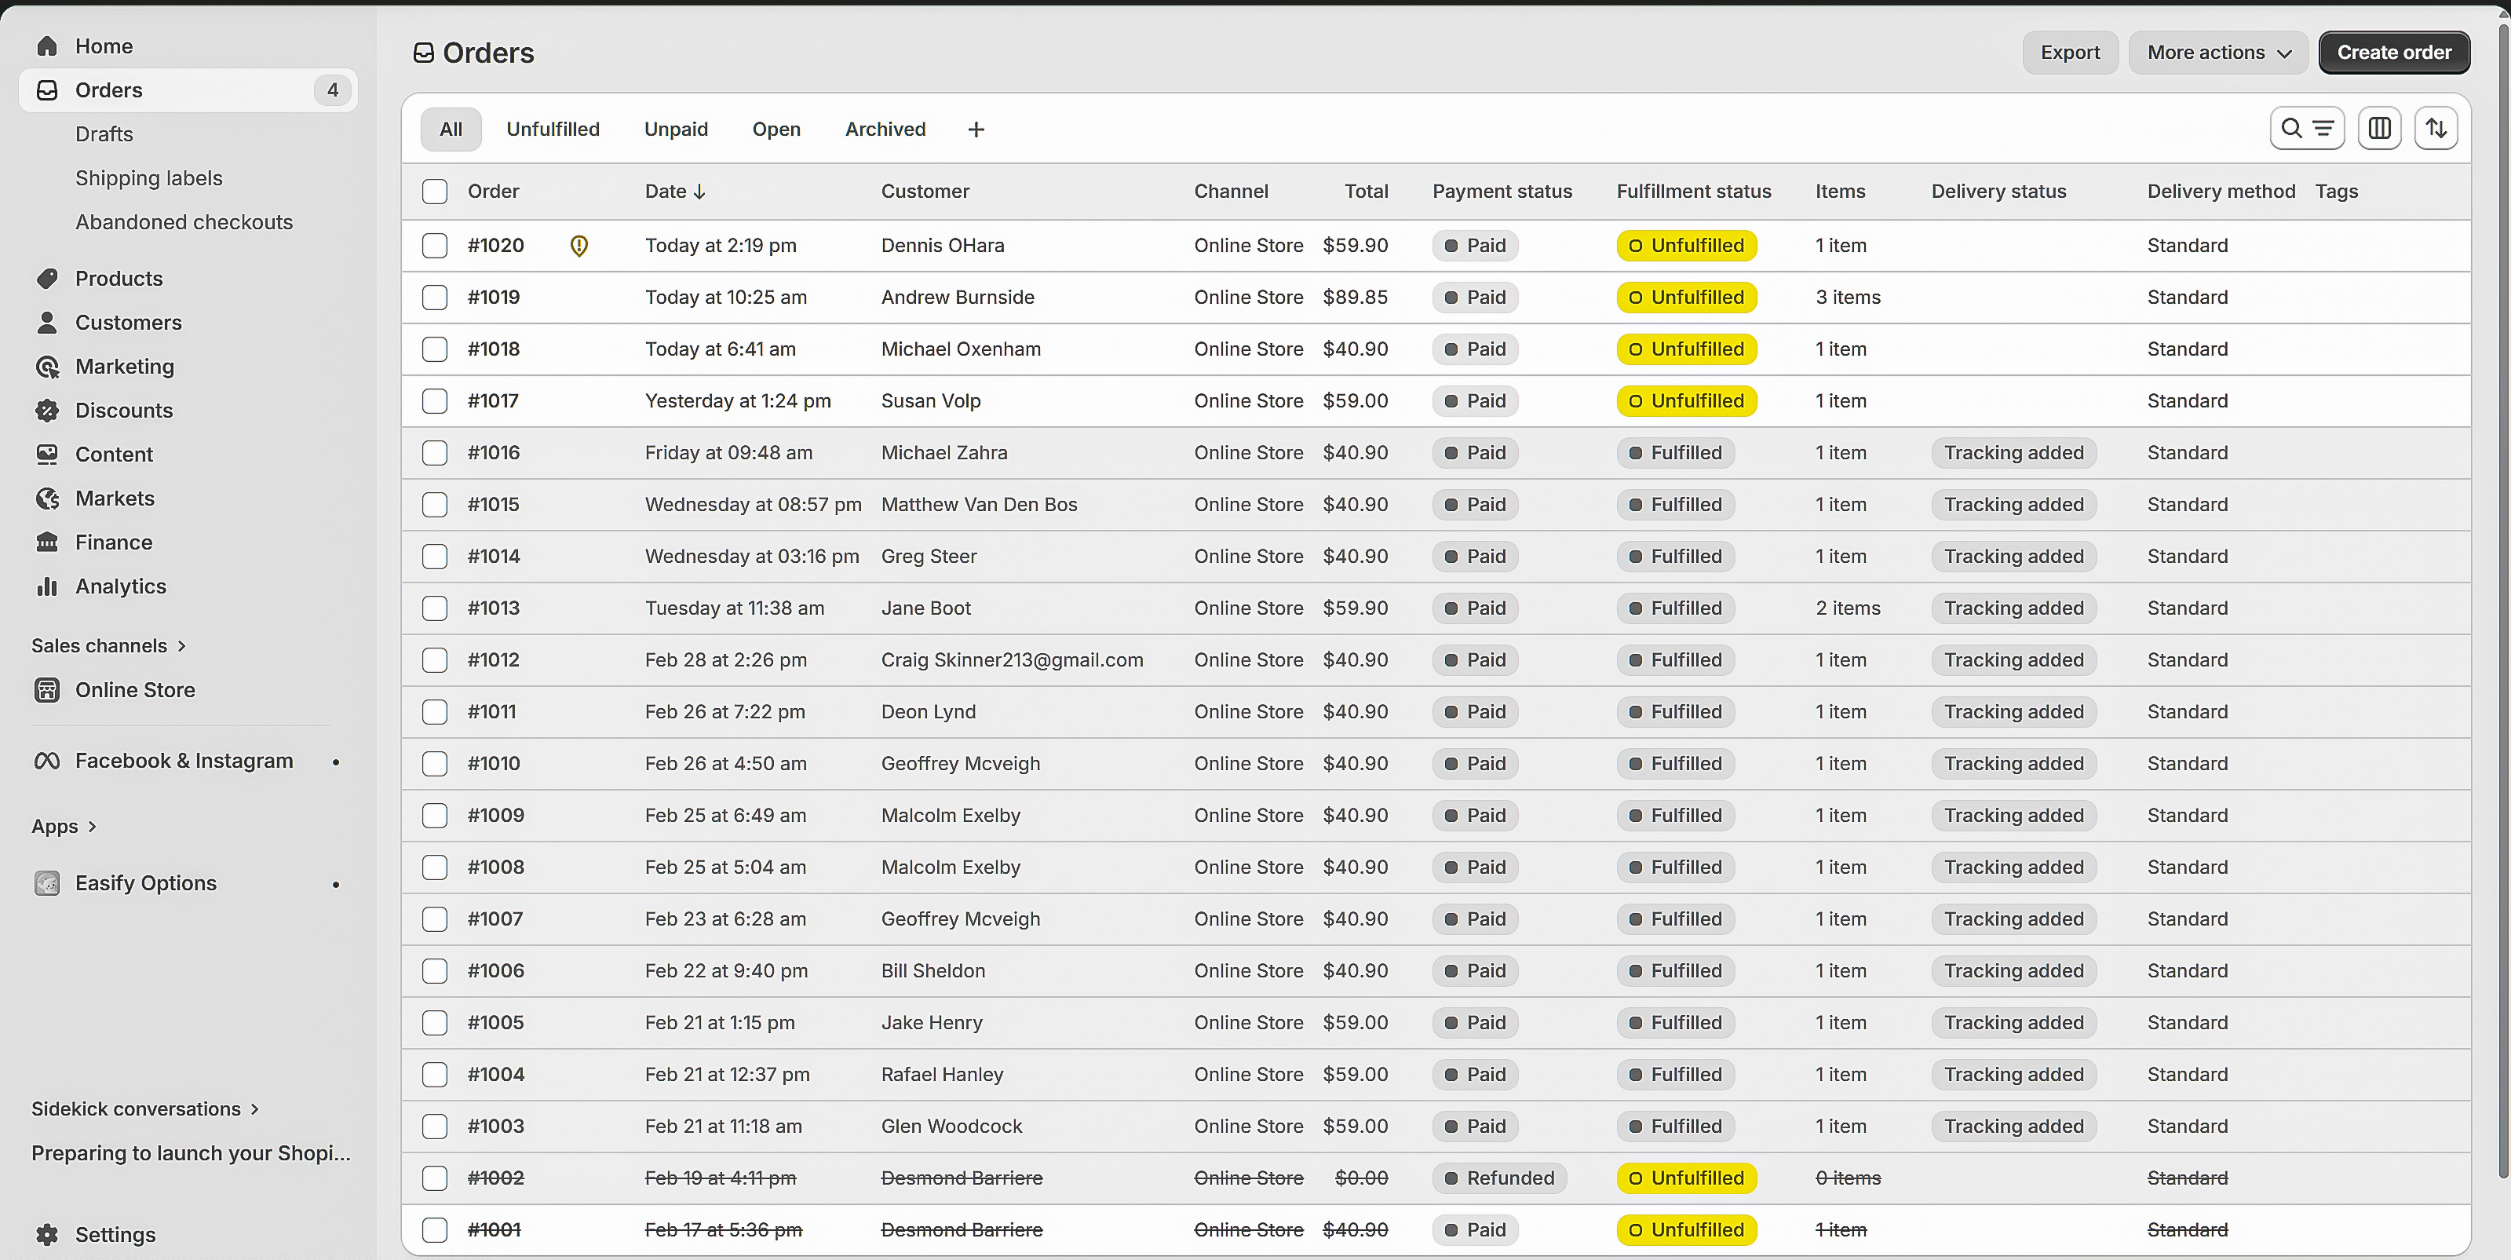Open the More actions dropdown
This screenshot has width=2511, height=1260.
pyautogui.click(x=2217, y=53)
